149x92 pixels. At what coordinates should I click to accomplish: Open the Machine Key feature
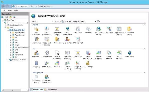[37, 40]
